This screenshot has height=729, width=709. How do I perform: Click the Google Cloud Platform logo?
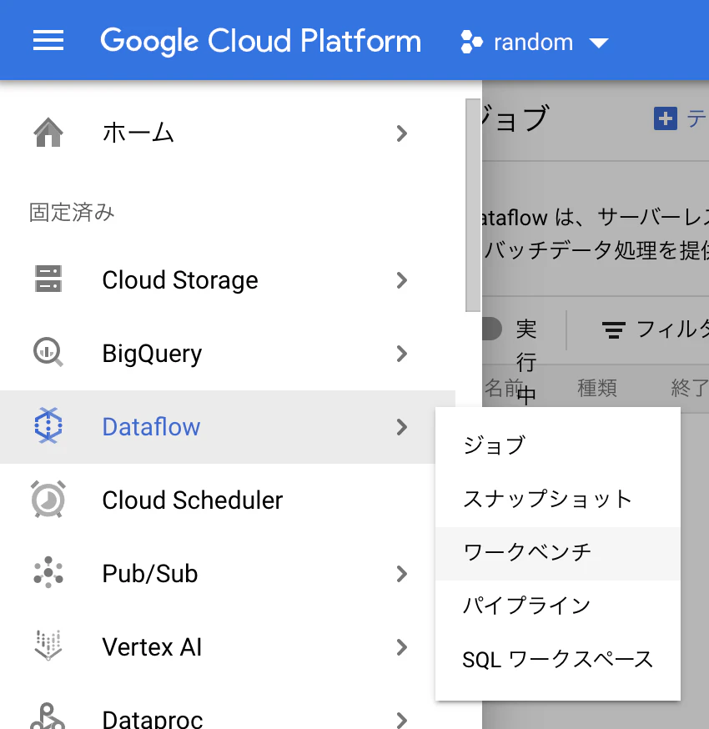pyautogui.click(x=261, y=41)
